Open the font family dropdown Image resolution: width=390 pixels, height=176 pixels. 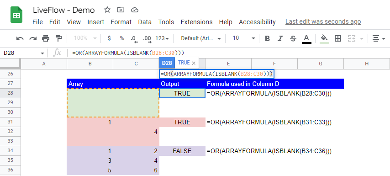pyautogui.click(x=201, y=38)
